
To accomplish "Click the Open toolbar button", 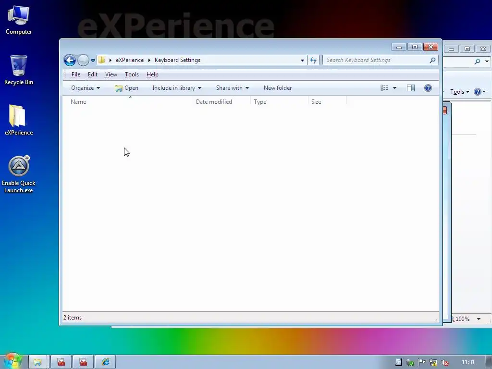I will [x=126, y=88].
